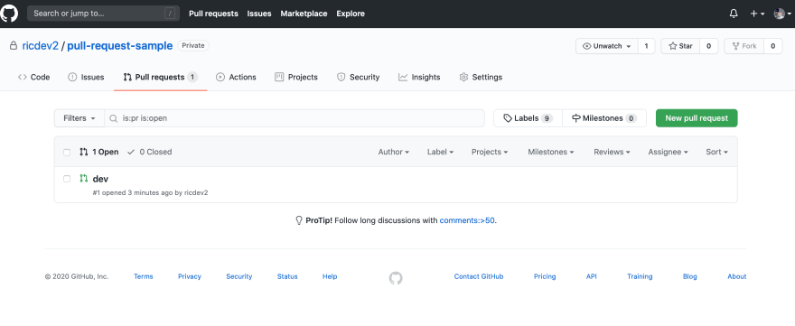This screenshot has height=326, width=795.
Task: Expand the Label filter
Action: (x=440, y=152)
